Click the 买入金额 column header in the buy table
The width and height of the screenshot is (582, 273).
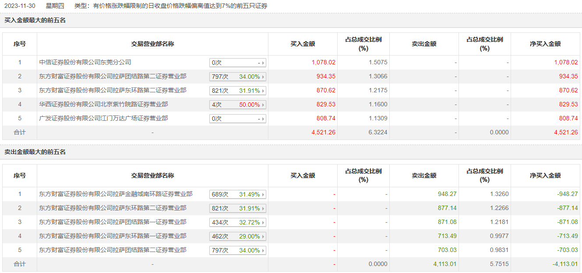coord(303,44)
